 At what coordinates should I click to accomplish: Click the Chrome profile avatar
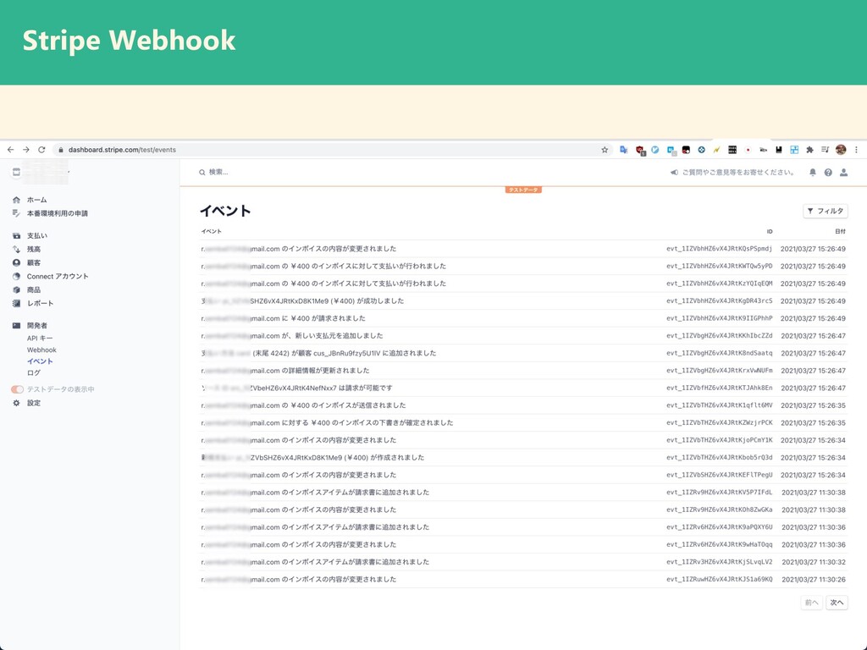841,150
